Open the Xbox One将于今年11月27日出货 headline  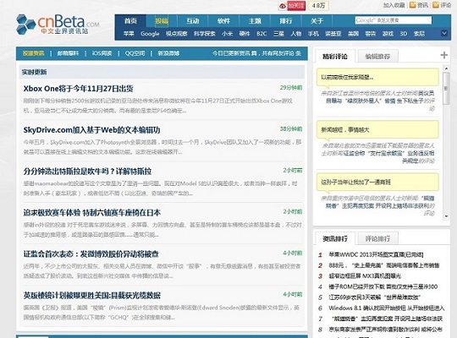[79, 89]
